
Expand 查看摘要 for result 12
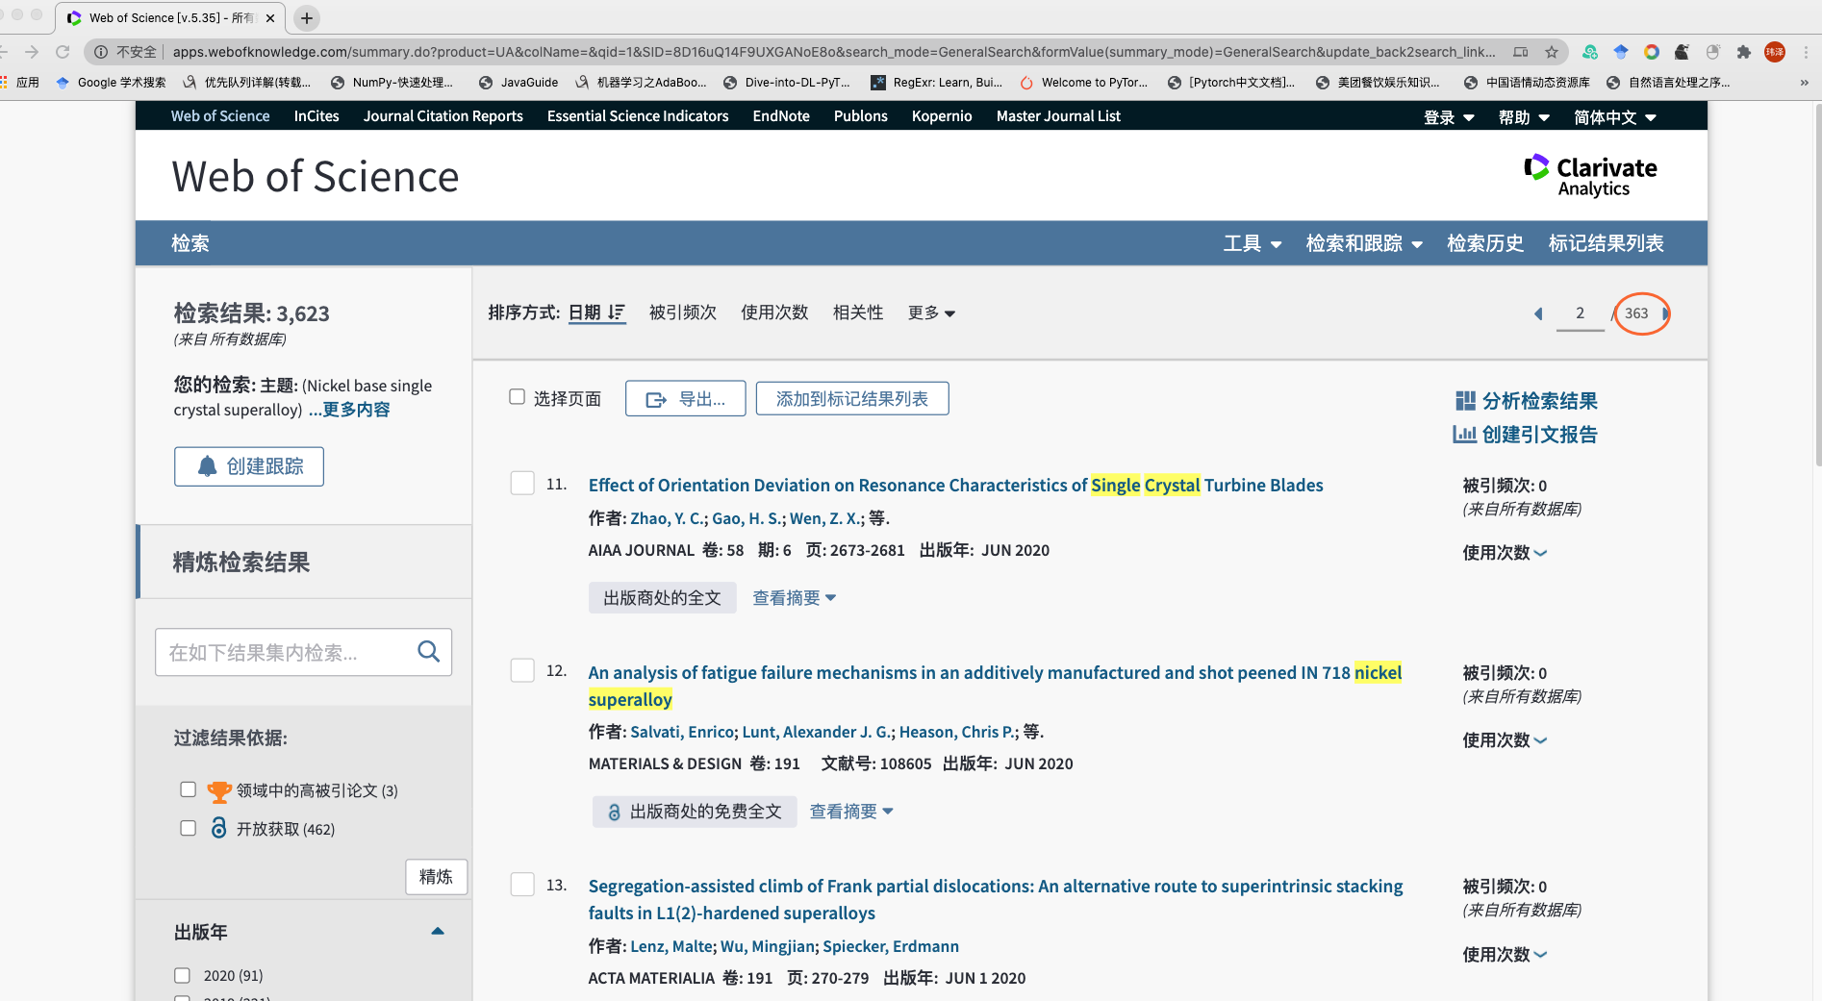tap(851, 812)
